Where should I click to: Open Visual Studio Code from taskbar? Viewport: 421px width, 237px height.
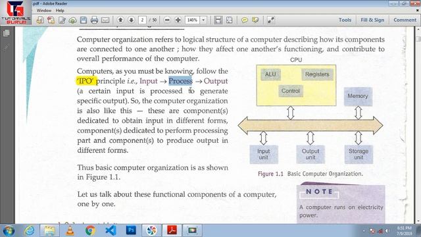pyautogui.click(x=111, y=230)
